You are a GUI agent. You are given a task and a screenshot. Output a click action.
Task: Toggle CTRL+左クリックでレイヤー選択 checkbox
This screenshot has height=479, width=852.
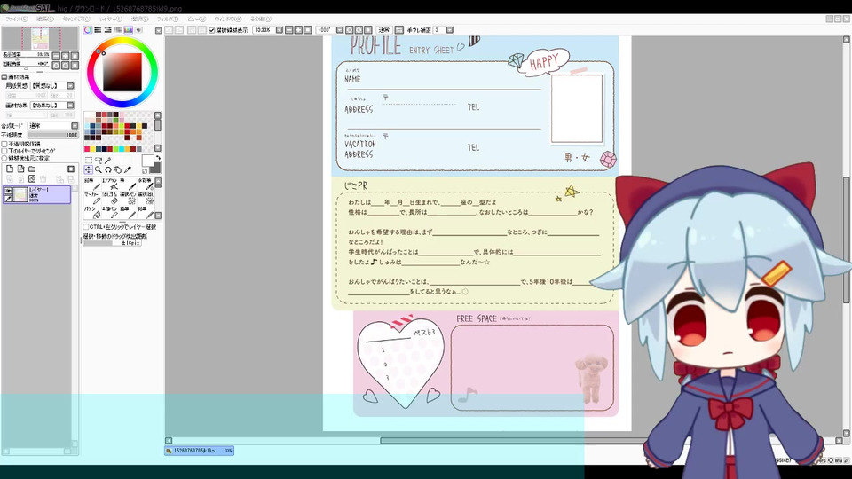pyautogui.click(x=86, y=227)
